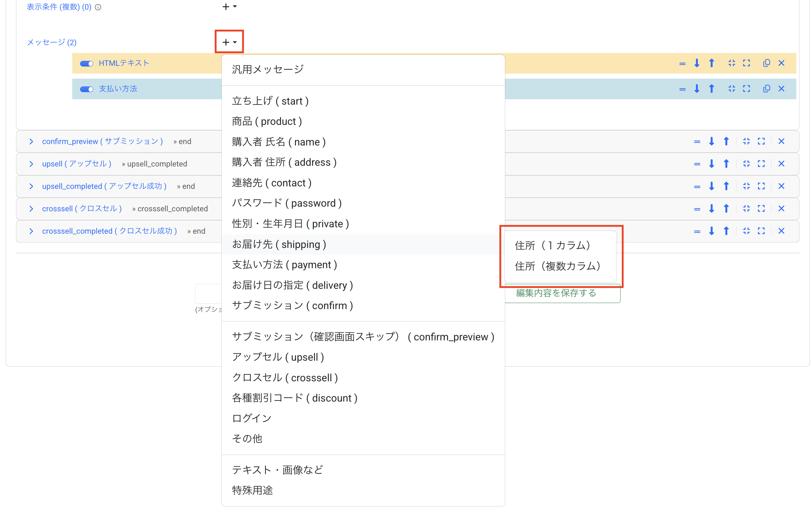Click the 支払い方法 drag handle icon
The image size is (812, 509).
click(x=682, y=89)
